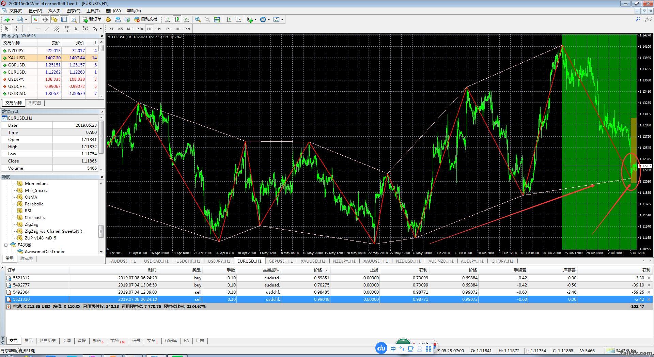
Task: Open the 账户历史 terminal tab
Action: pyautogui.click(x=47, y=341)
